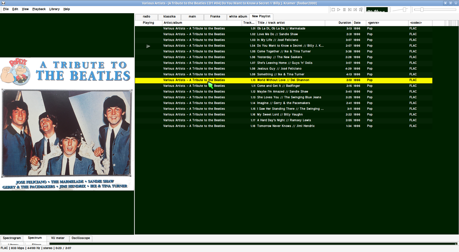The image size is (459, 252).
Task: Click the <genre> column header
Action: pyautogui.click(x=387, y=23)
